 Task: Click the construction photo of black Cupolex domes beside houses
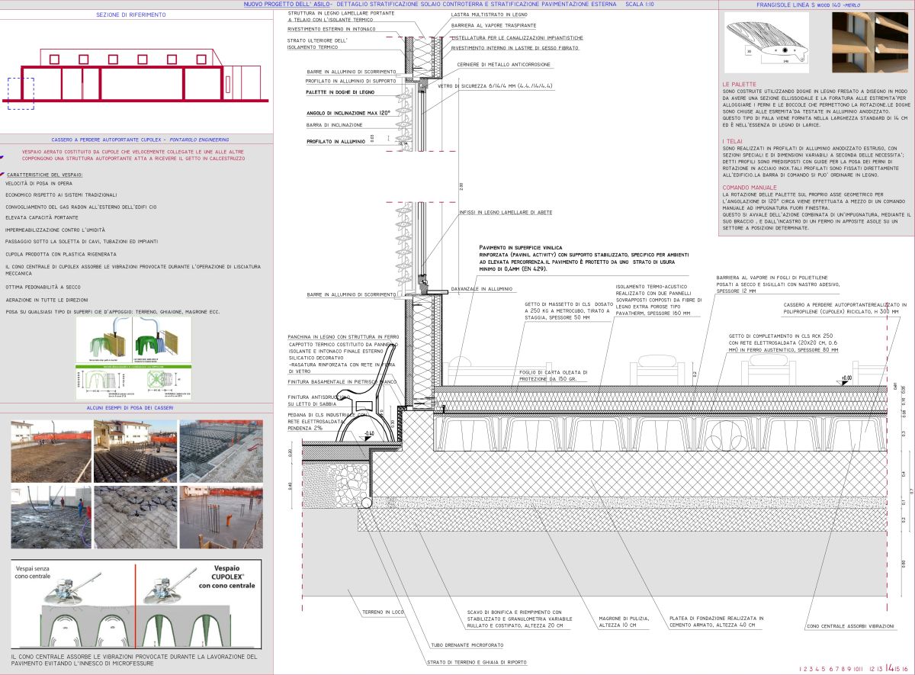[x=135, y=451]
